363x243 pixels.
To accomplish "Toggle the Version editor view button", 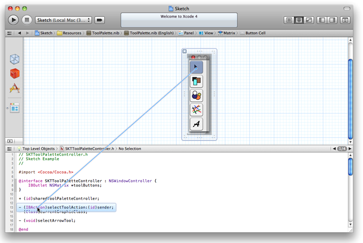I will coord(308,20).
